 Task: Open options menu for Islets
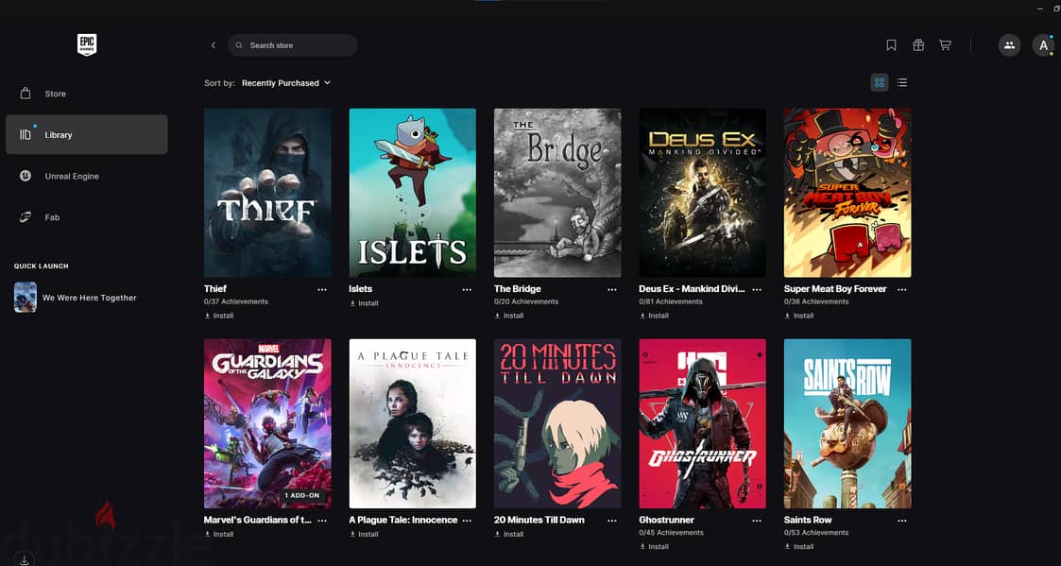click(467, 289)
